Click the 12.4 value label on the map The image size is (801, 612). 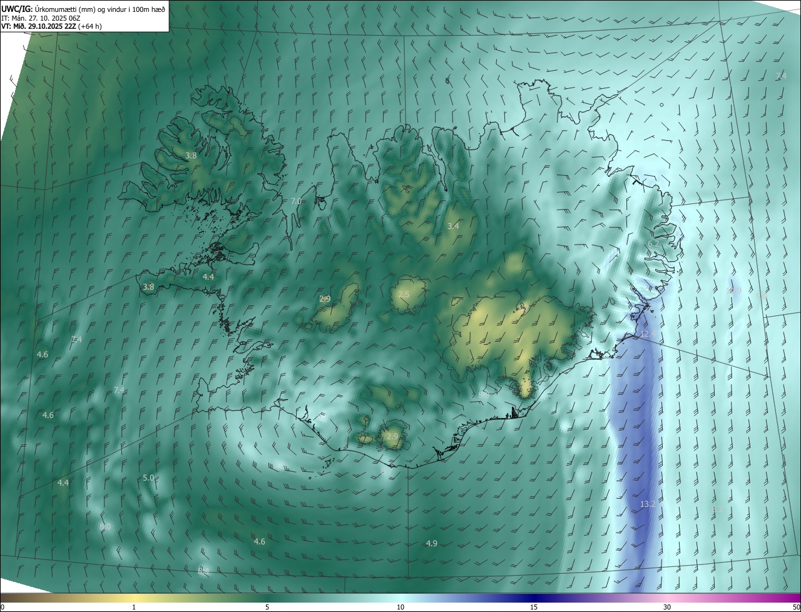(648, 334)
